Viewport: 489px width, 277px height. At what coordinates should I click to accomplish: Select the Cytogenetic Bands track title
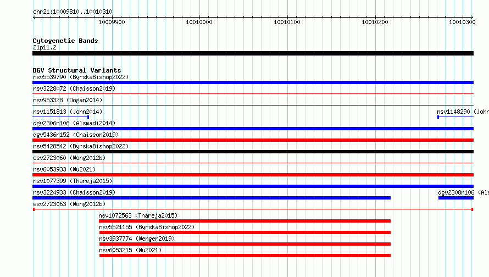coord(65,41)
